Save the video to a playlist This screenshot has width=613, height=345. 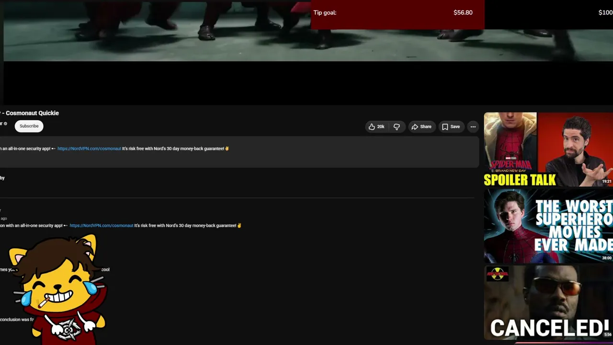[451, 126]
